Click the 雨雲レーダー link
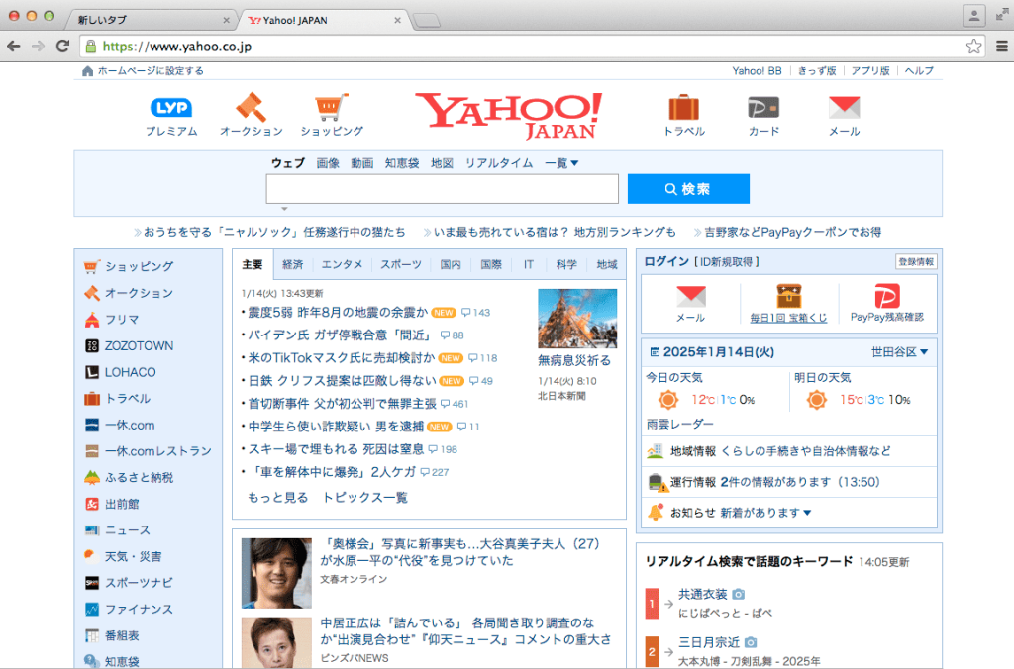 click(679, 424)
